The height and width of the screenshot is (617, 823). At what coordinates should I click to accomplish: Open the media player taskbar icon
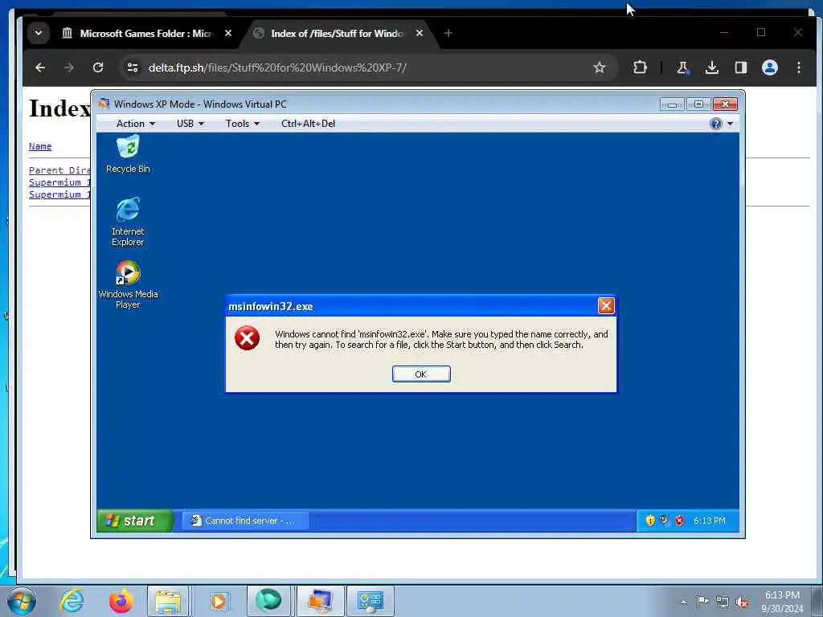pyautogui.click(x=219, y=601)
